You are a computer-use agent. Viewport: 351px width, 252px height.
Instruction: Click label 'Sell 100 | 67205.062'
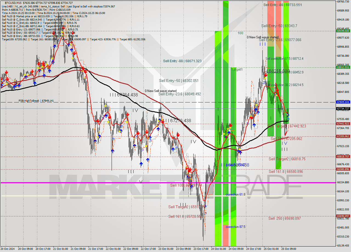coord(286,139)
